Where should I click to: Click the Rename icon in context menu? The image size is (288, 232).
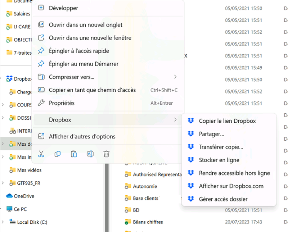90,154
